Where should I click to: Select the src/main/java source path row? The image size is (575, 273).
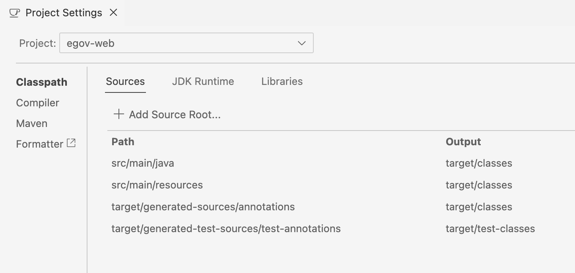pos(142,163)
